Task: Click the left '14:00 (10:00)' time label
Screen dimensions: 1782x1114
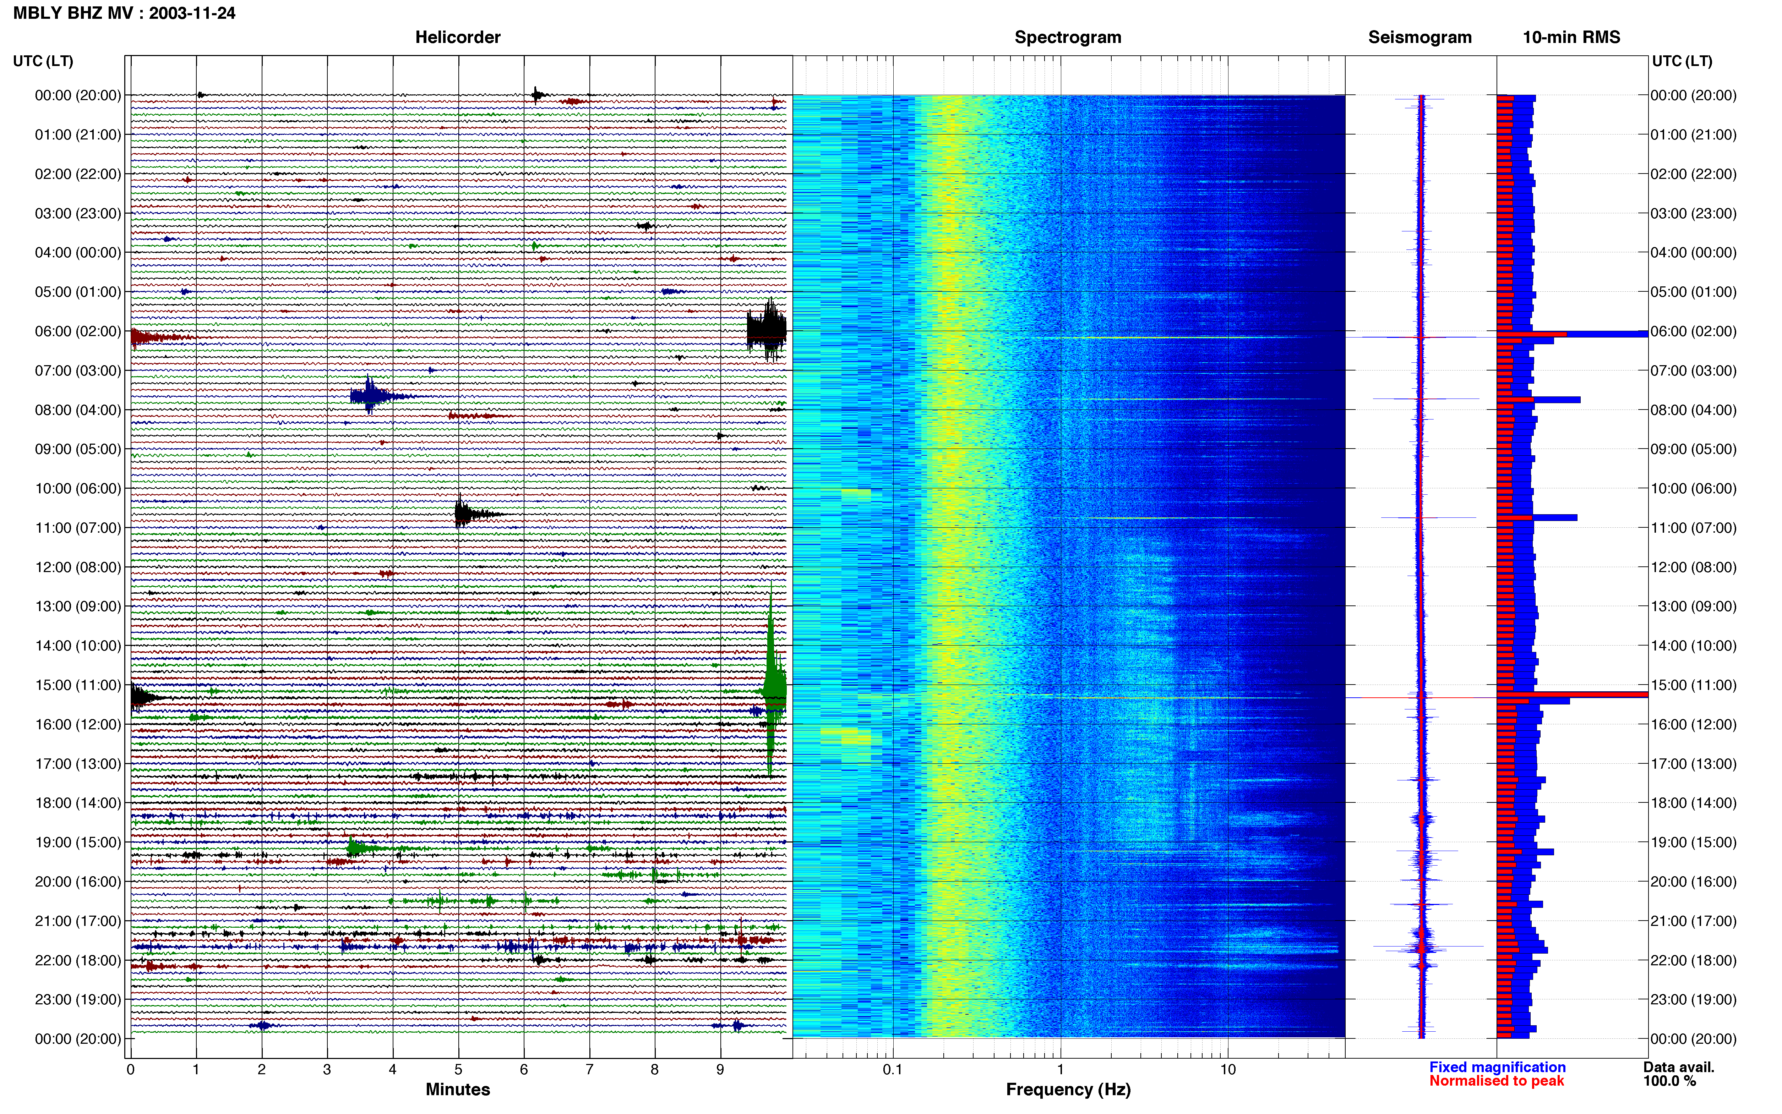Action: (78, 646)
